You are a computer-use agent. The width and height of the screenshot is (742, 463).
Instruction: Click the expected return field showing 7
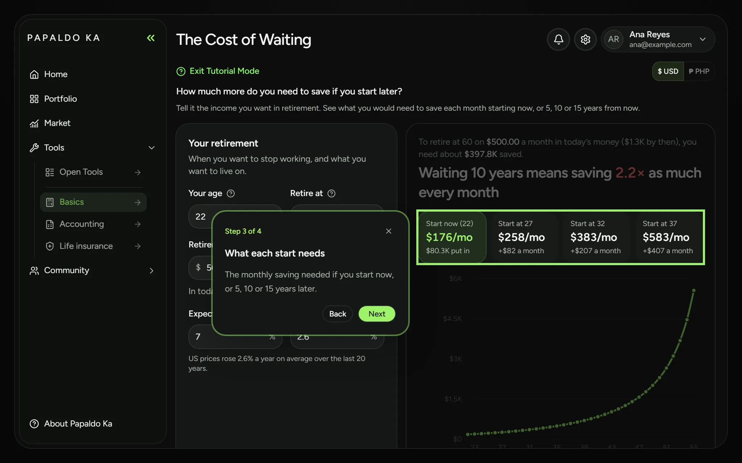coord(235,337)
